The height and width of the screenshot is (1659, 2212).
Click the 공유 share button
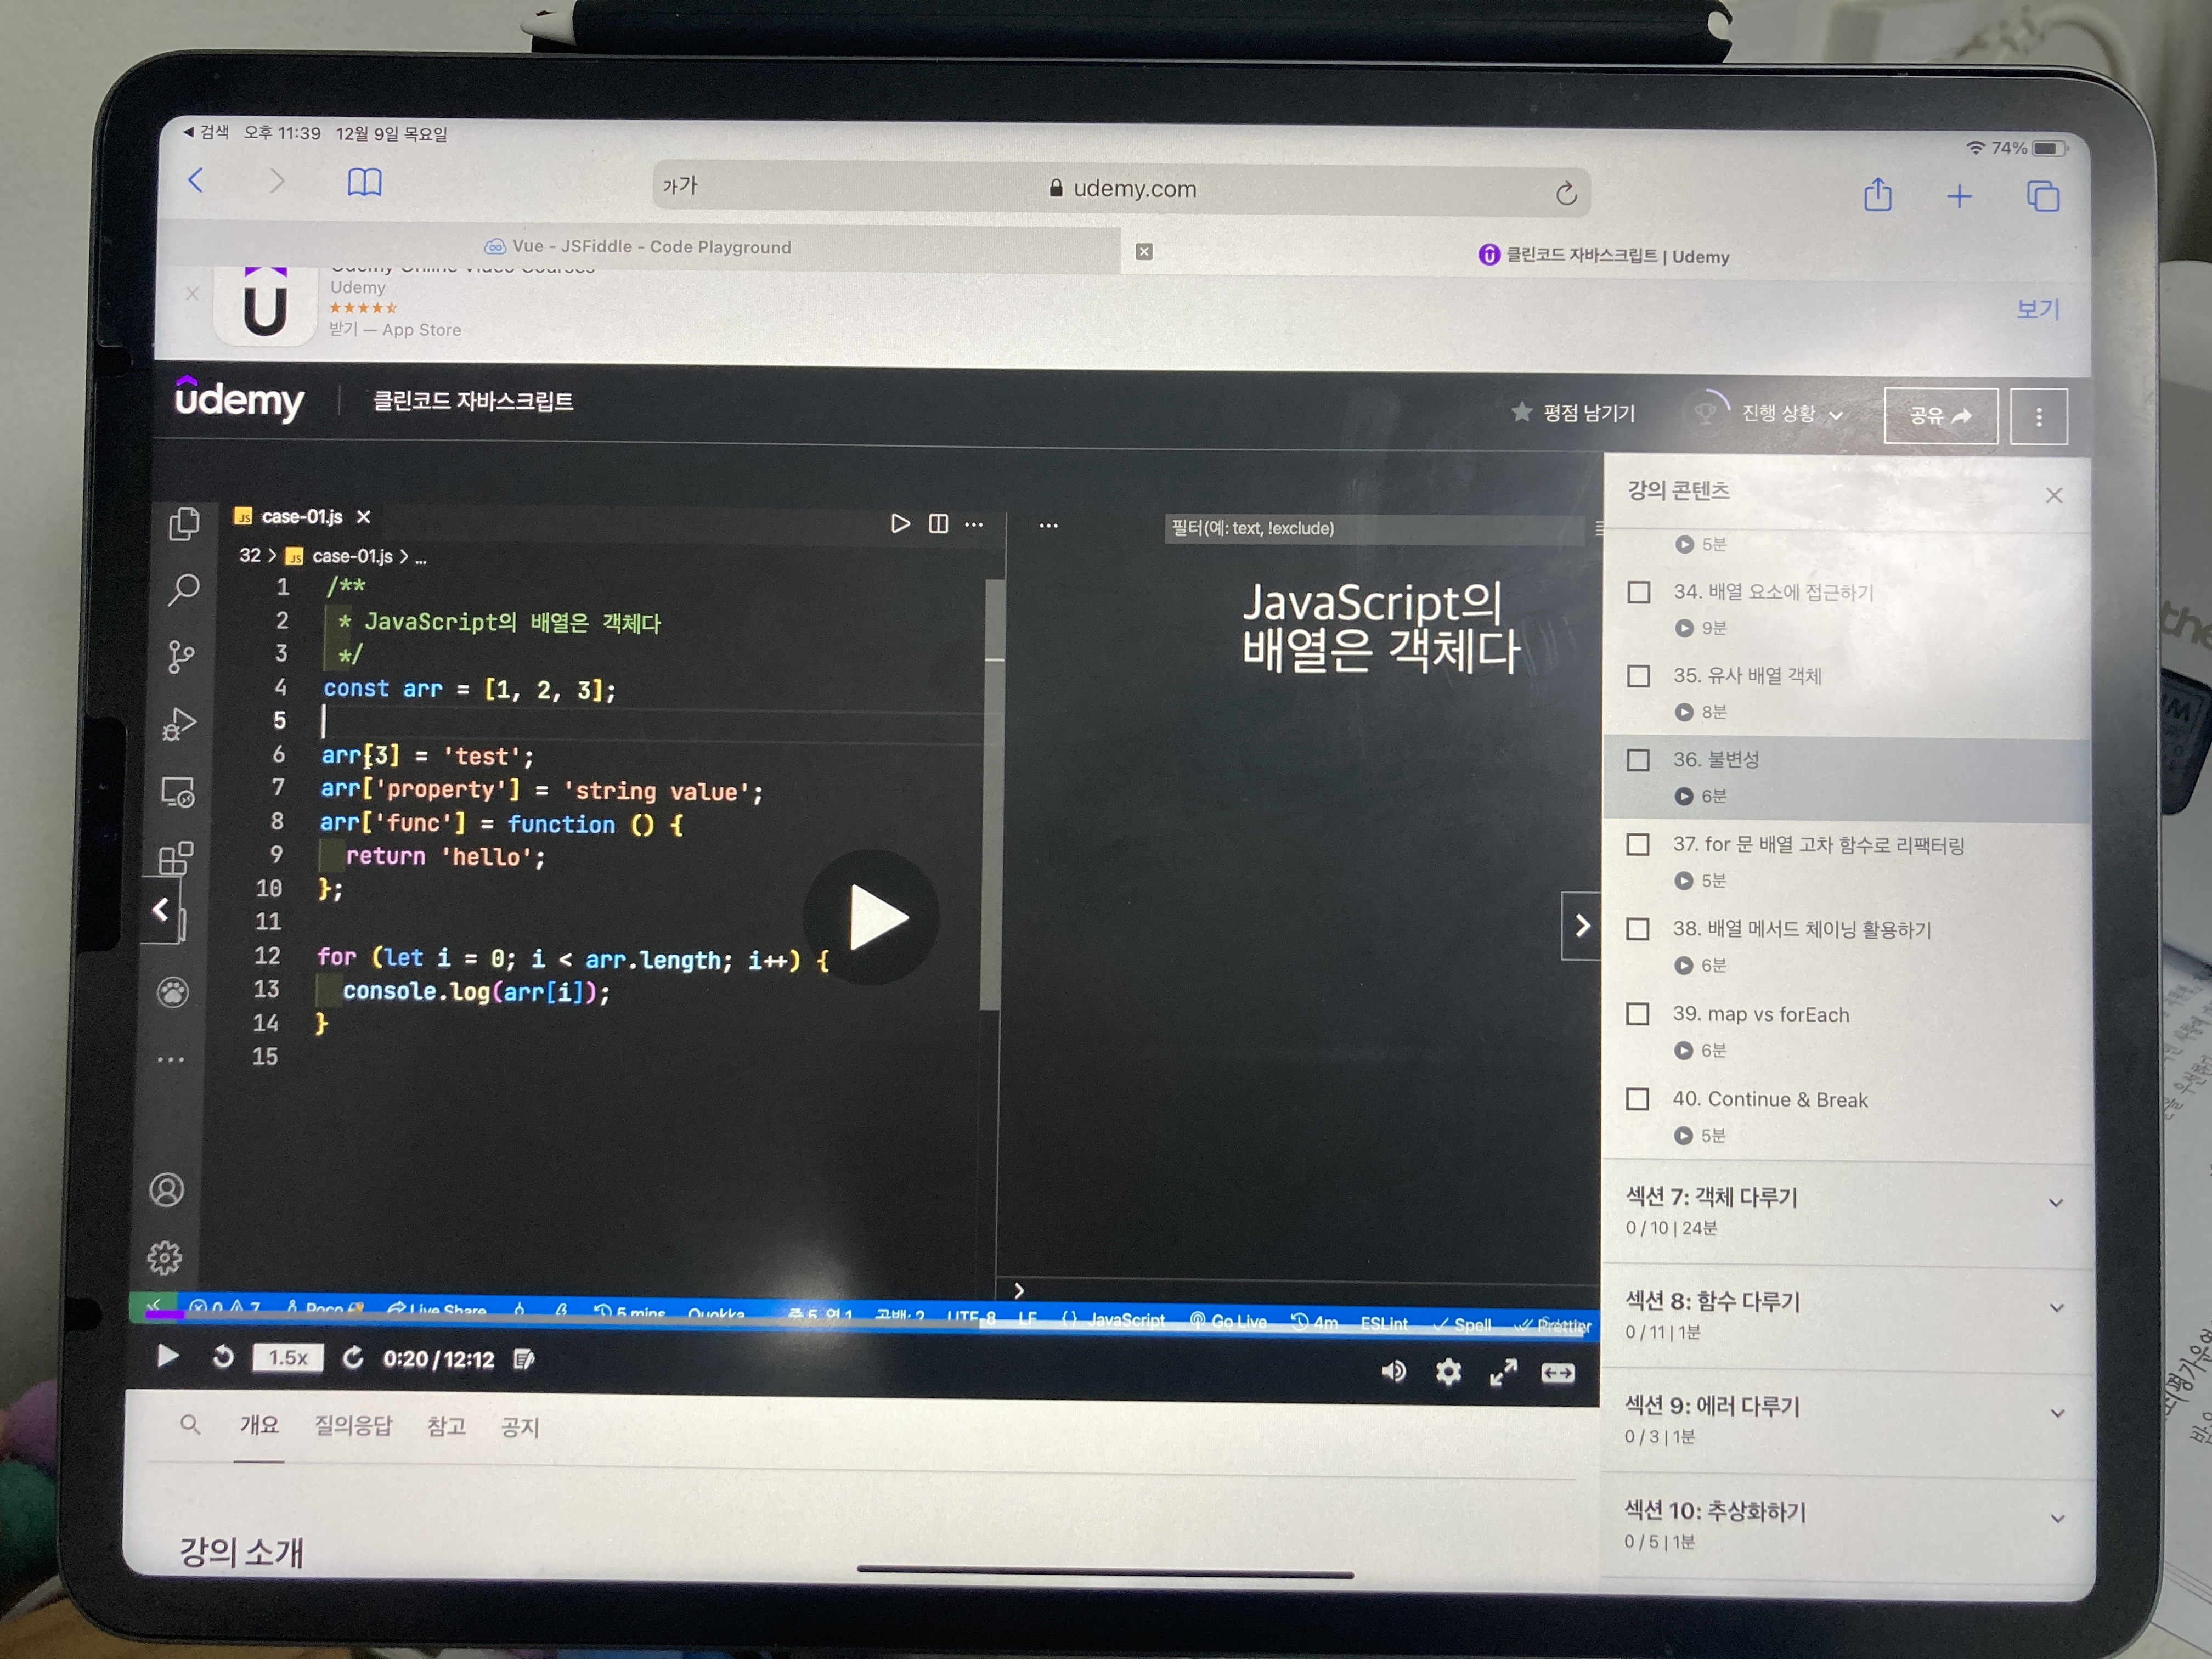pyautogui.click(x=1939, y=415)
